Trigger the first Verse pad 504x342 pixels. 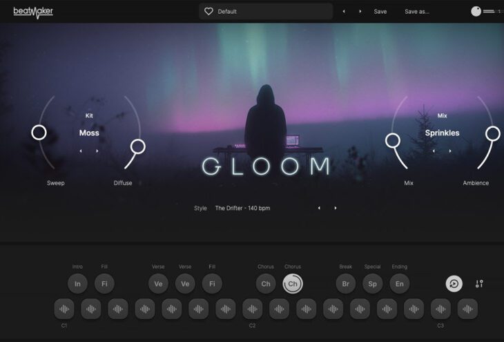[158, 284]
